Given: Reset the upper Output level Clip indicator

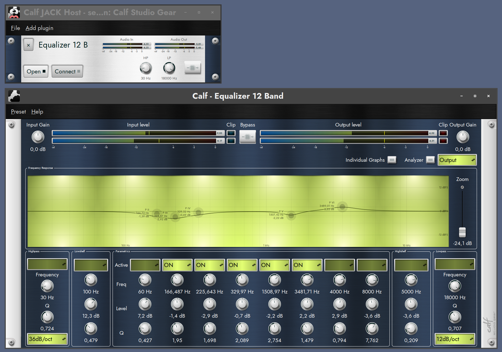Looking at the screenshot, I should click(x=443, y=133).
